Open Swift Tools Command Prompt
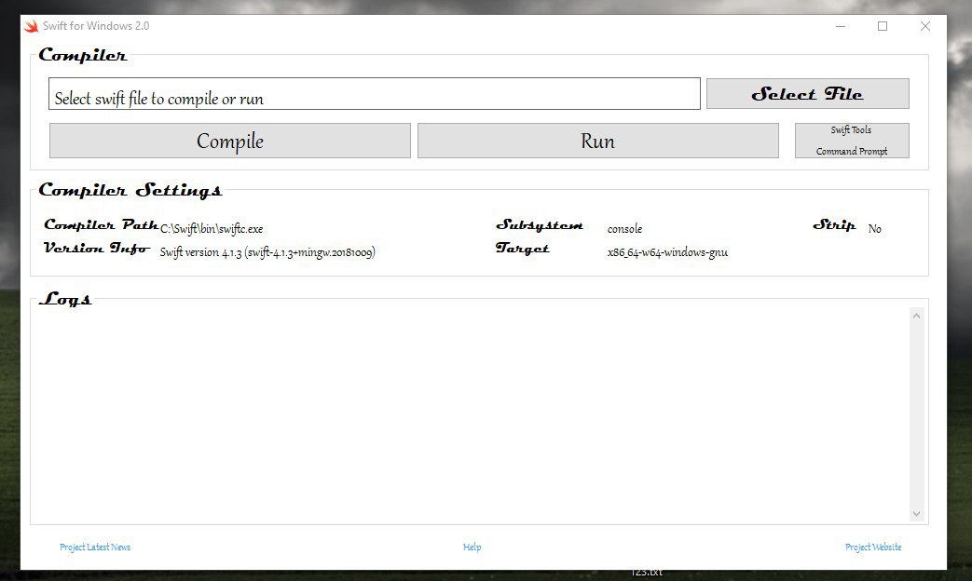The height and width of the screenshot is (581, 972). 852,141
